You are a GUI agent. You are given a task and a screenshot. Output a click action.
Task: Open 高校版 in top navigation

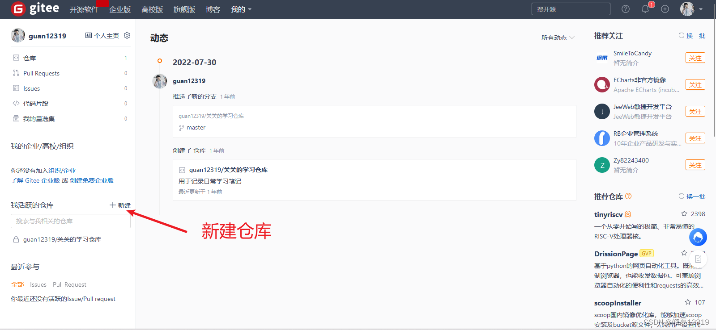click(x=152, y=9)
